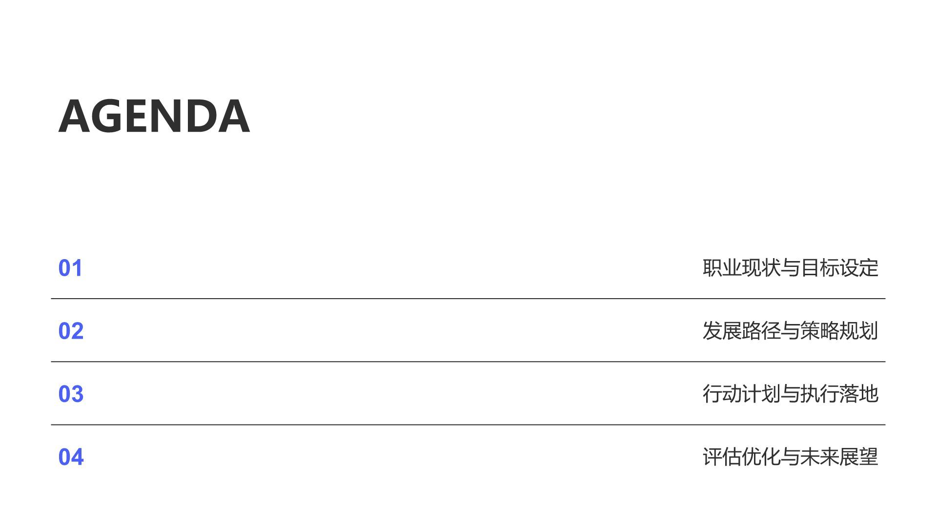937x527 pixels.
Task: Click the word 执行落地 in row 03
Action: coord(839,394)
